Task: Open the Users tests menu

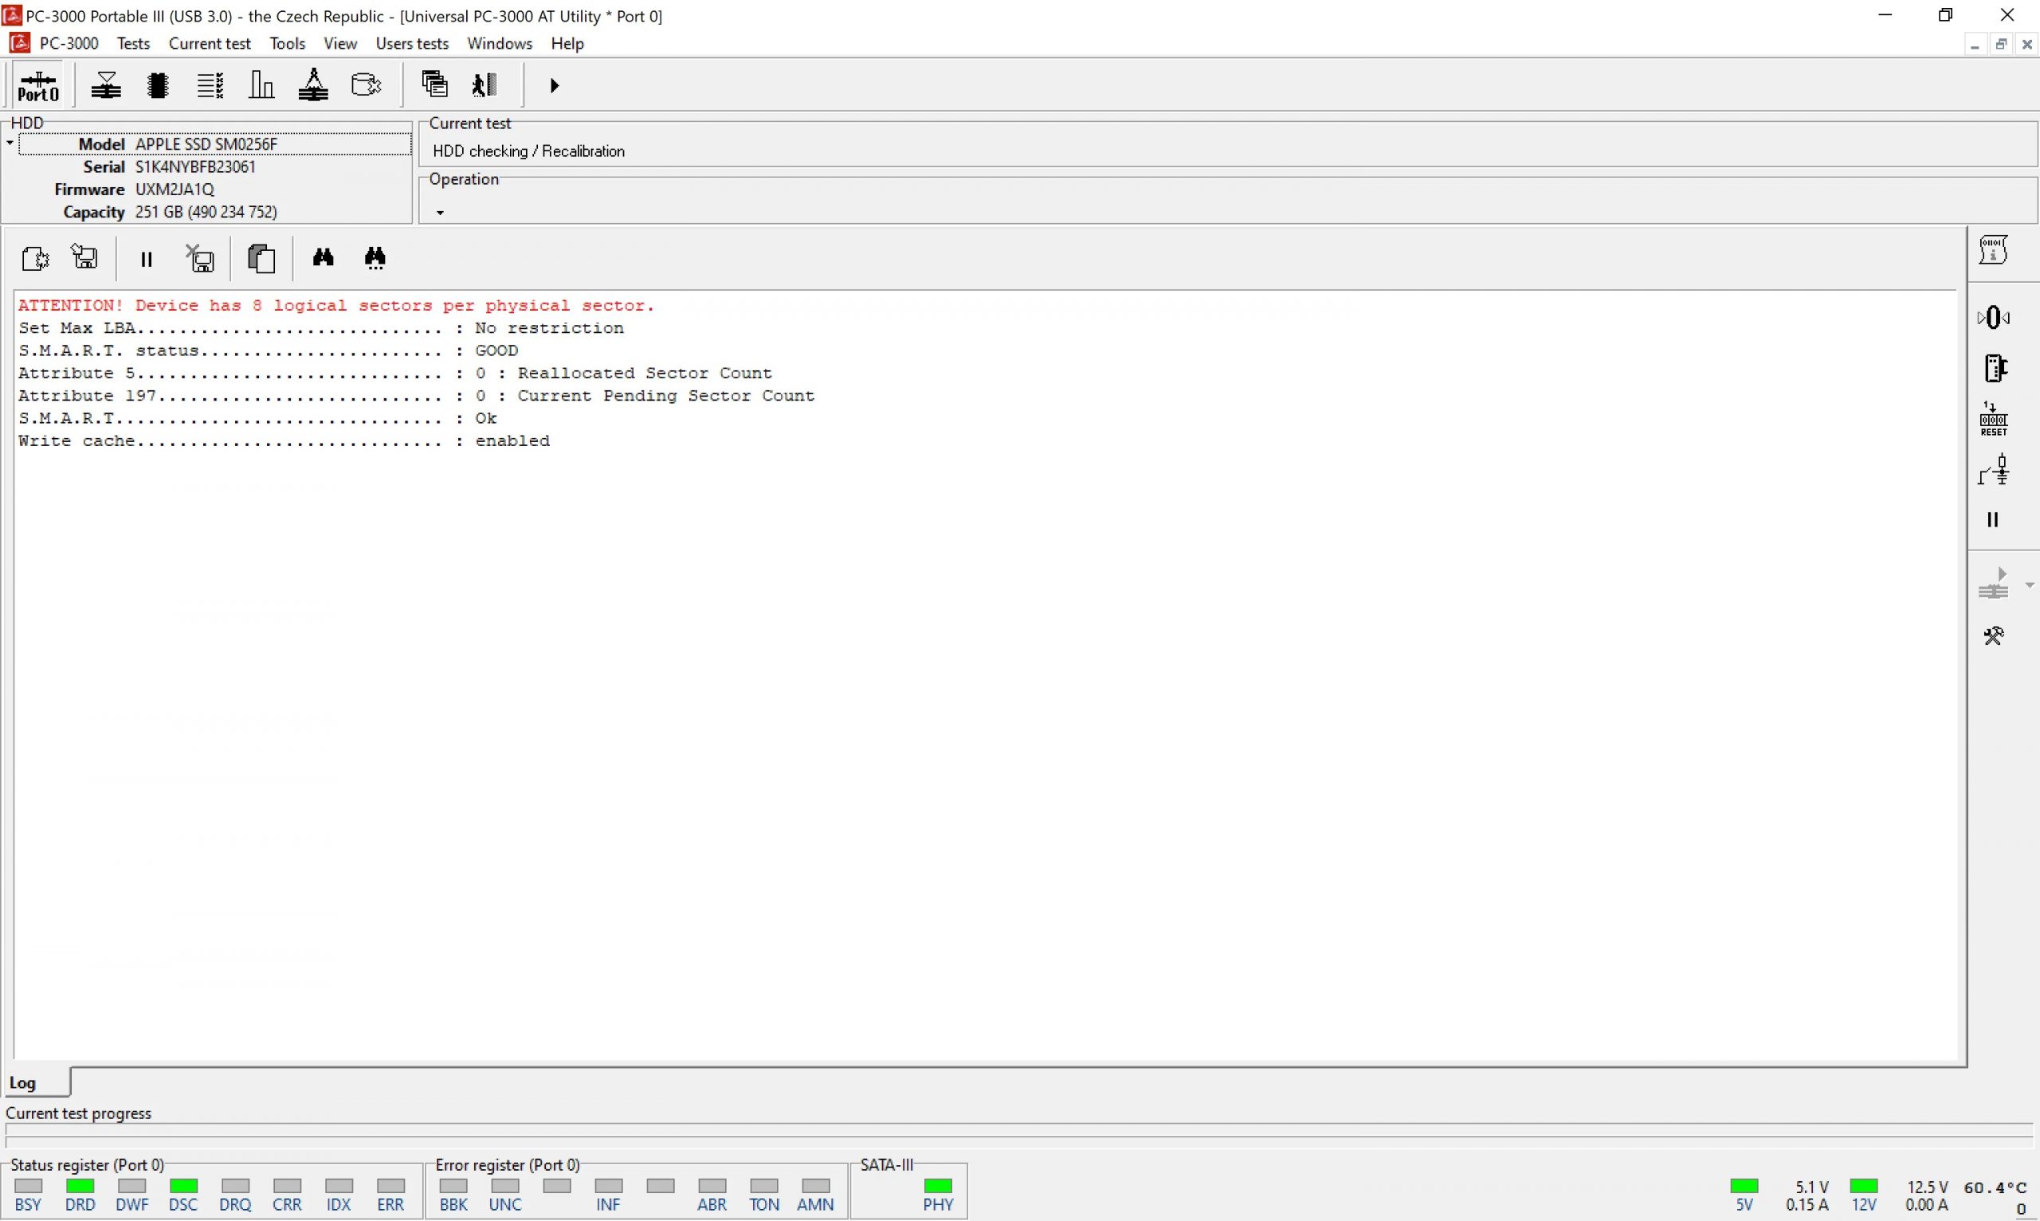Action: pyautogui.click(x=411, y=44)
